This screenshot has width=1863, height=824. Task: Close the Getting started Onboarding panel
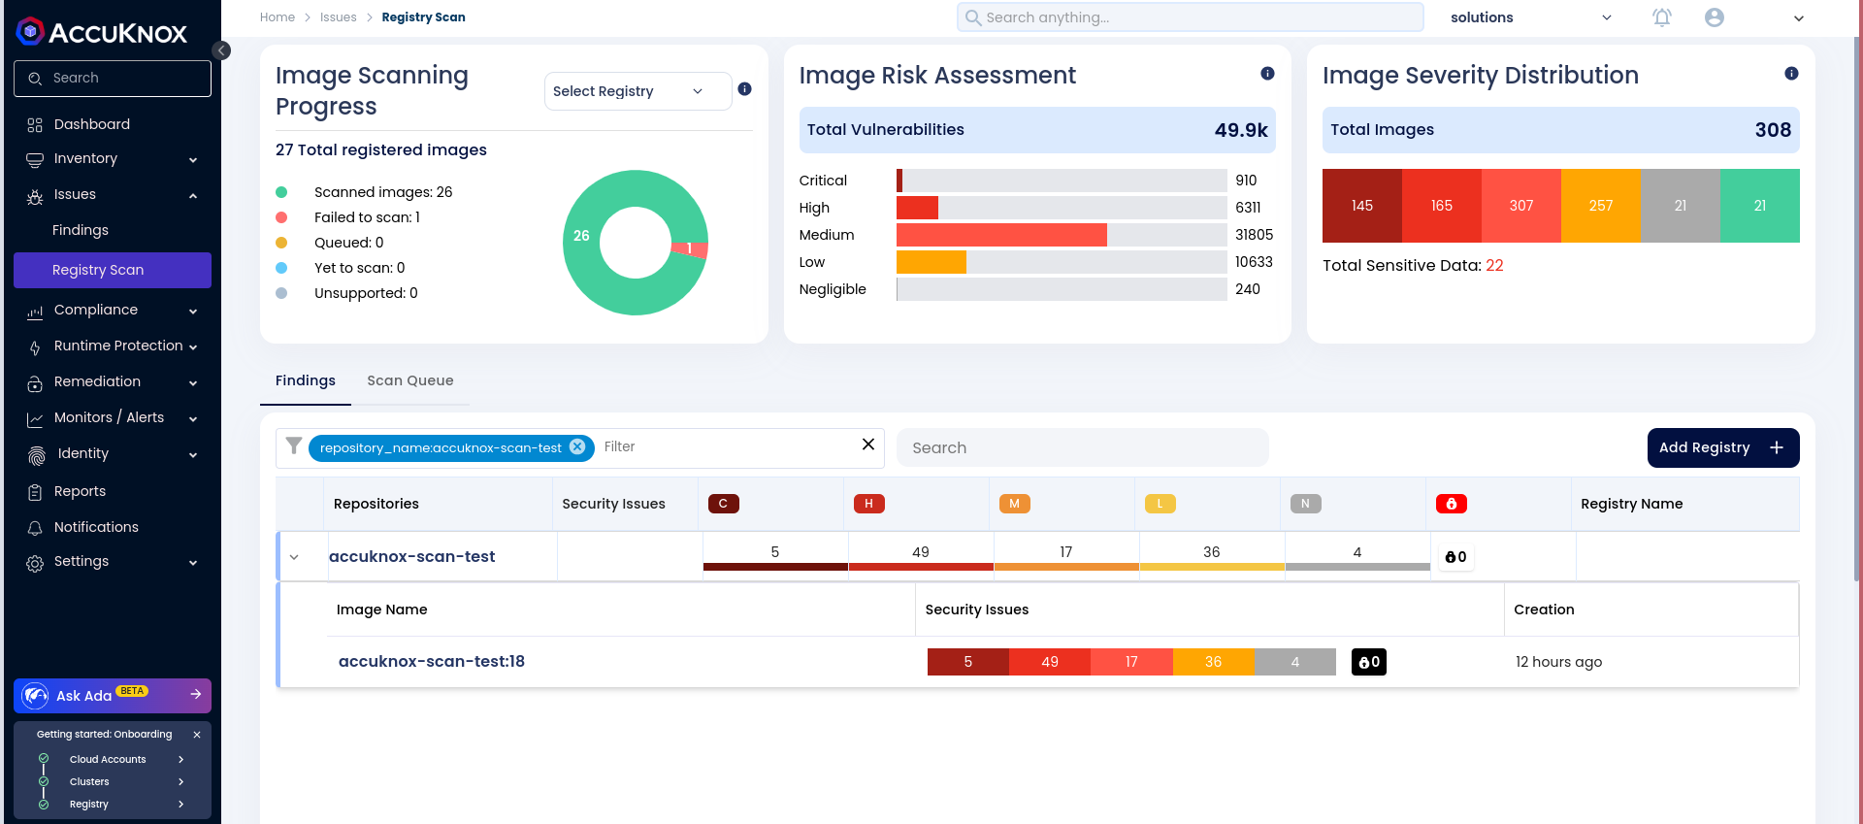pyautogui.click(x=197, y=735)
